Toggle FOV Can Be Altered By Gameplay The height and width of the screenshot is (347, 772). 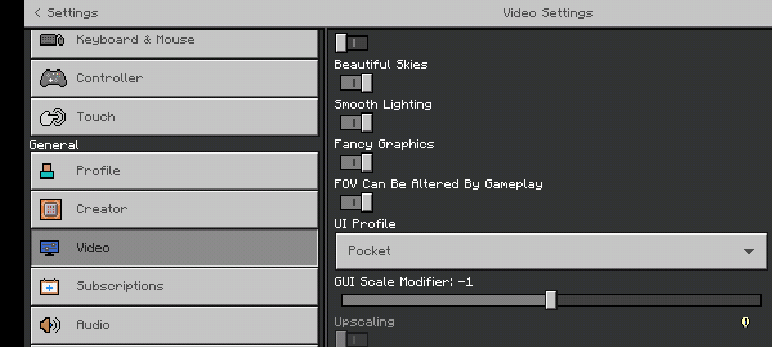356,202
